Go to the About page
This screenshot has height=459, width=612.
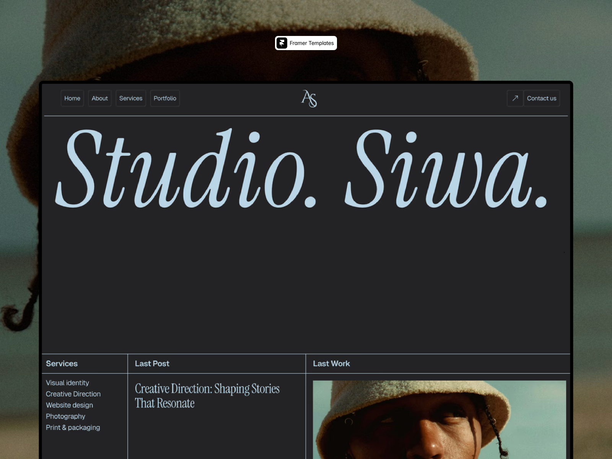coord(99,98)
